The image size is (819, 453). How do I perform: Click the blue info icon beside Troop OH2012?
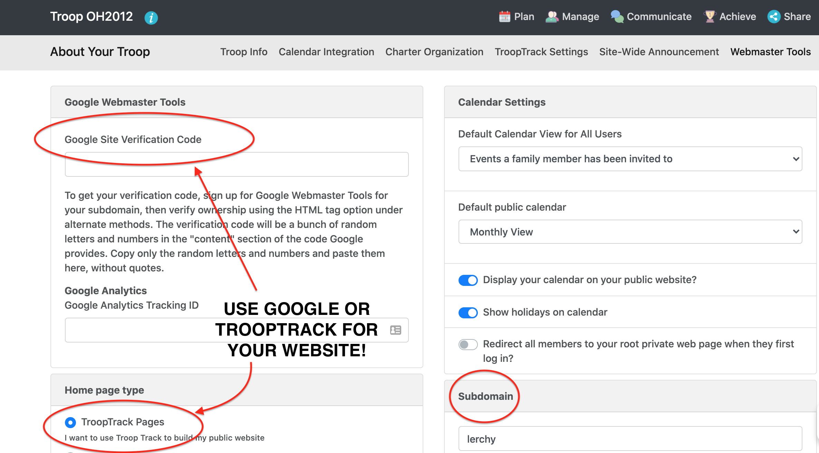point(151,18)
